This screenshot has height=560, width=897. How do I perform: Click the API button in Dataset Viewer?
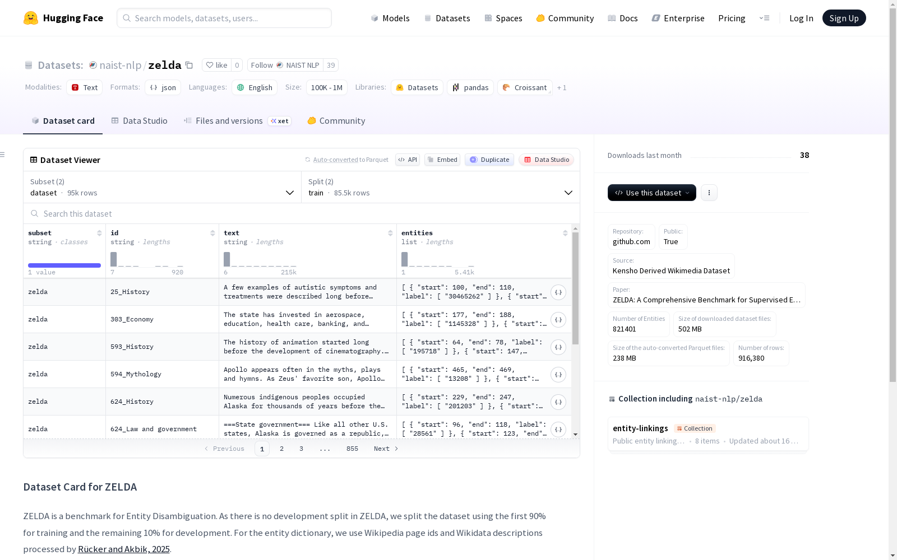click(408, 160)
